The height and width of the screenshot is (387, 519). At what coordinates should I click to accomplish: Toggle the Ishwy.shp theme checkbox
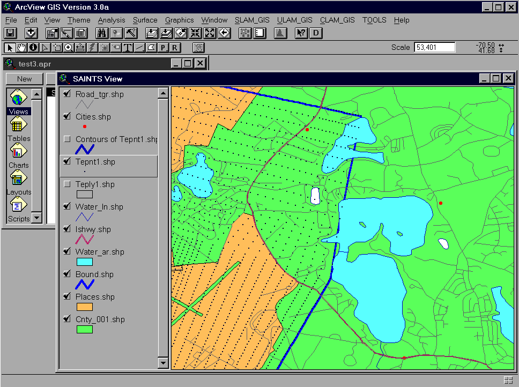67,229
